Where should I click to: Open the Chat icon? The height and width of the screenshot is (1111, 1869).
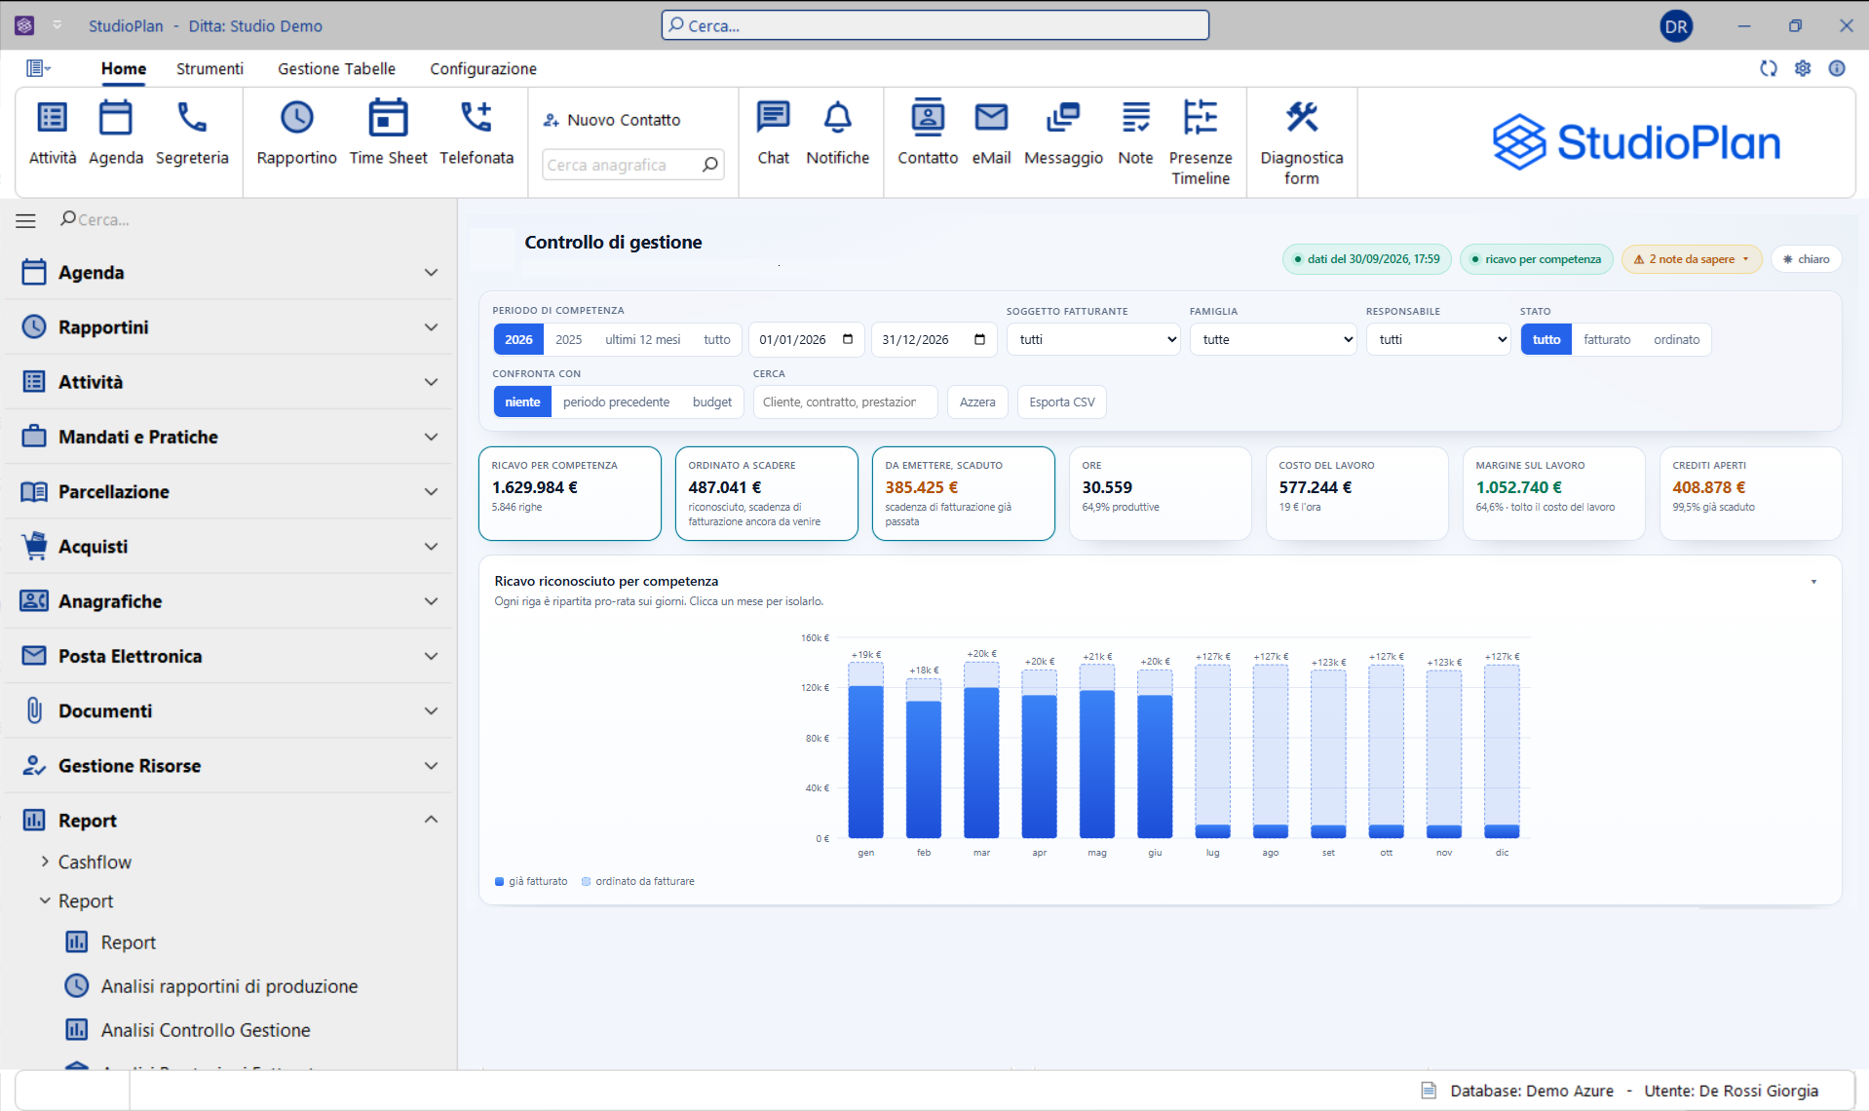click(x=773, y=133)
